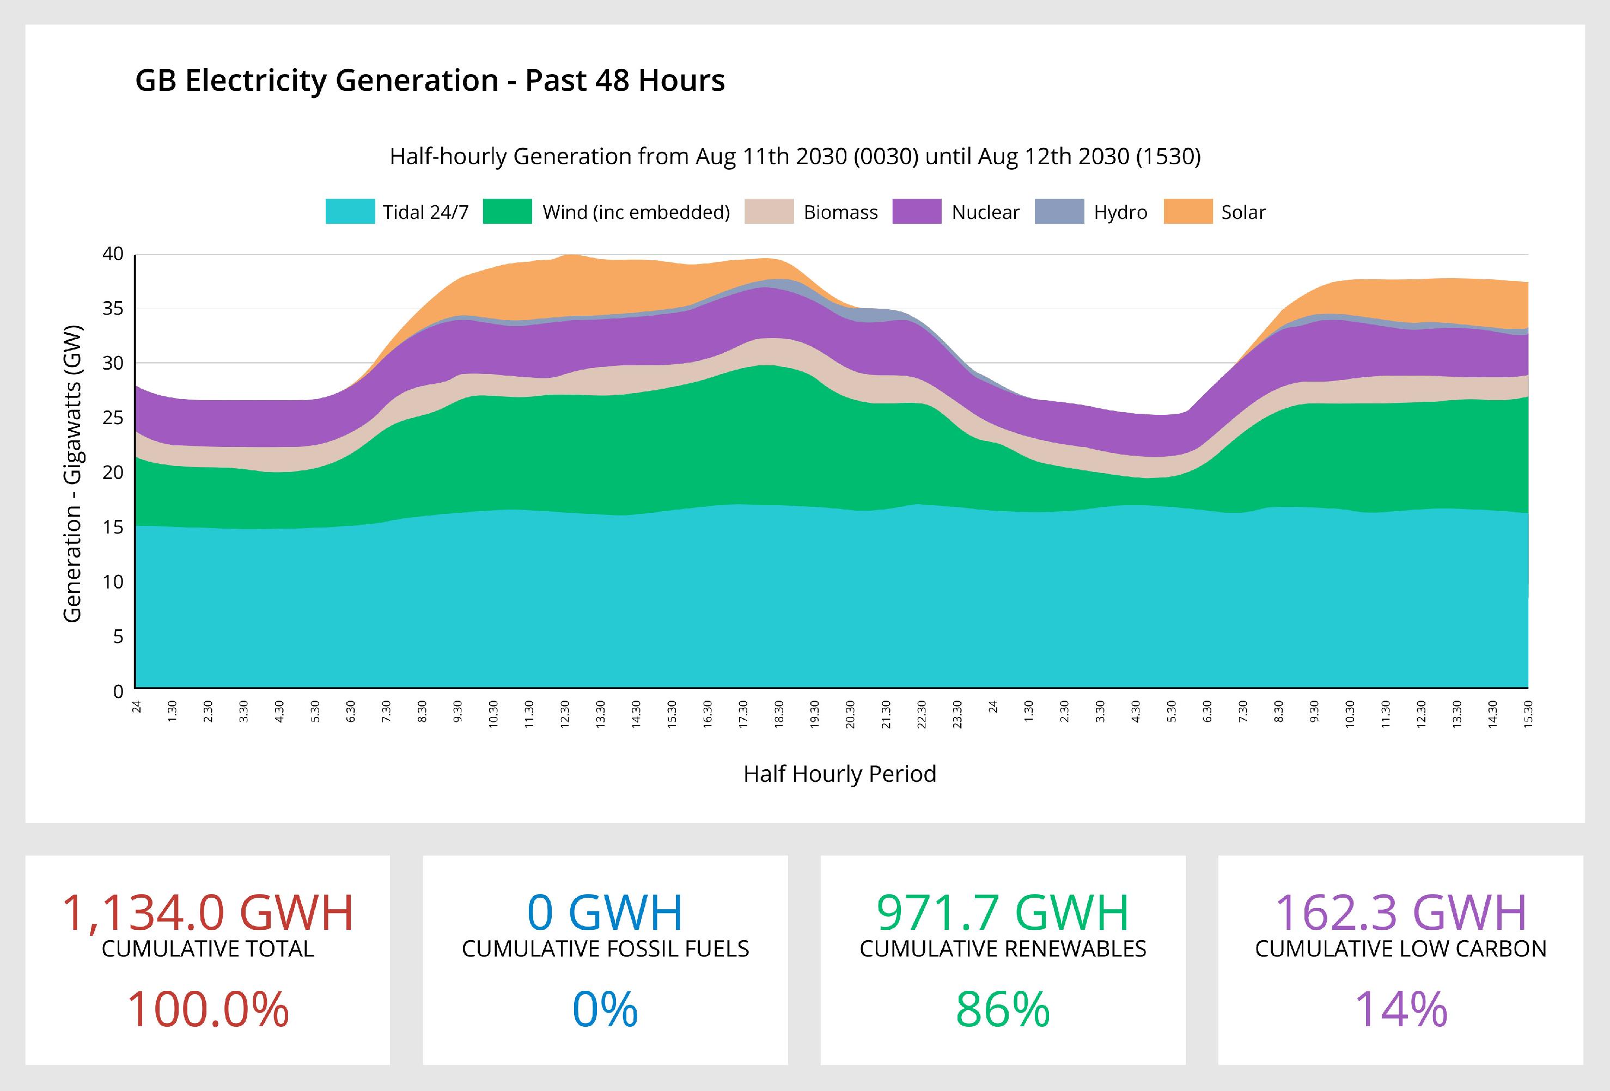Click the orange Solar legend swatch
This screenshot has height=1091, width=1610.
1187,212
